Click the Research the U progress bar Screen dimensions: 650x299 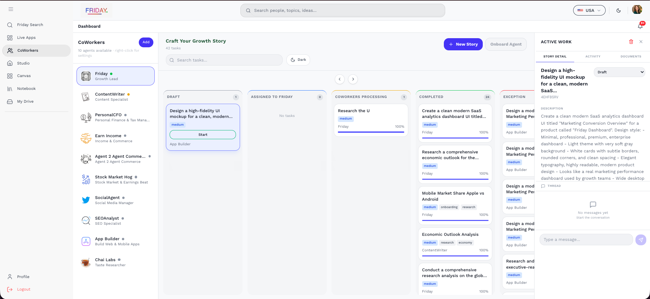(x=371, y=132)
